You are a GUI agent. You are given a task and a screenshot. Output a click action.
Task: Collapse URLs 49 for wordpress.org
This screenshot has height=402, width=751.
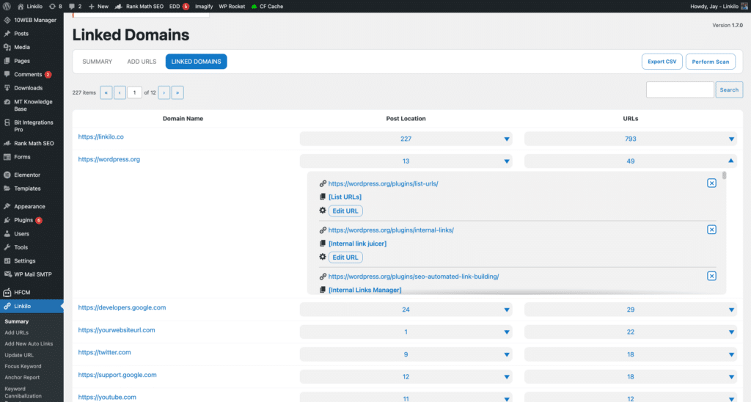[x=630, y=161]
